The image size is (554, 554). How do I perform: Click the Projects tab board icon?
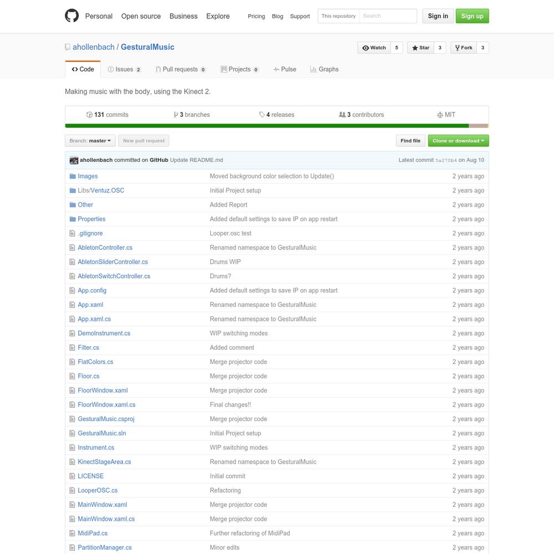click(224, 69)
